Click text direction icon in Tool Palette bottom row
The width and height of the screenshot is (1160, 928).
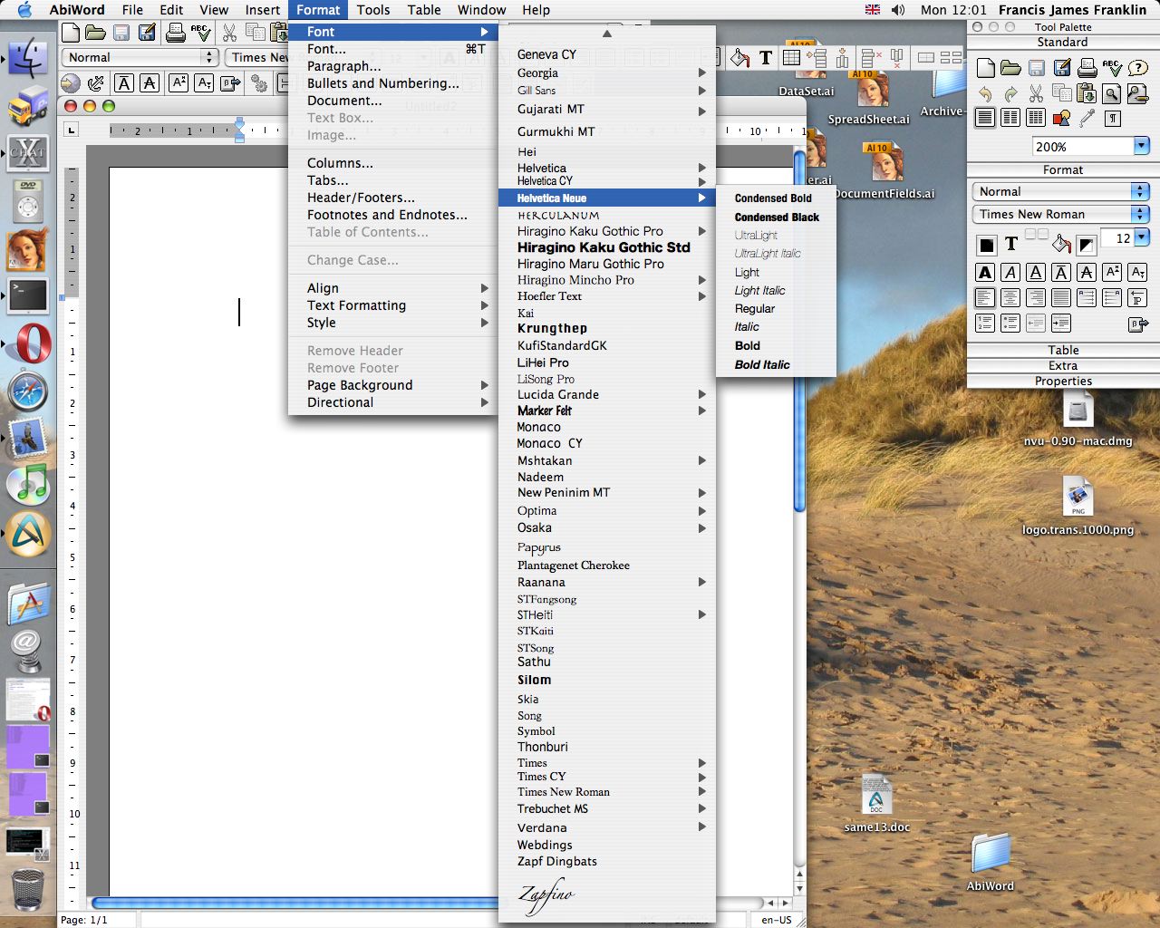coord(1138,323)
